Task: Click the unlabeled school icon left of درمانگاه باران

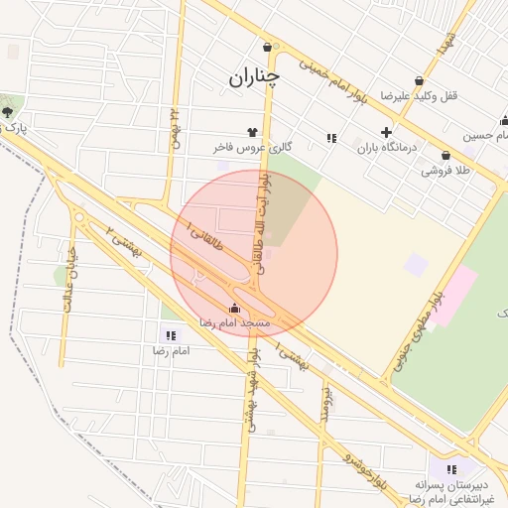Action: pos(331,138)
